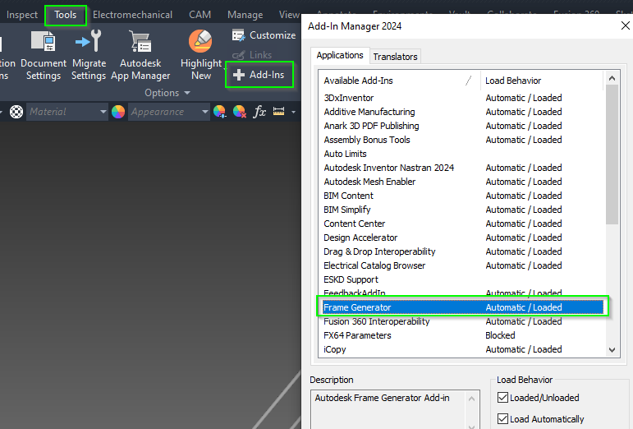Select Fusion 360 Interoperability row
The image size is (633, 429).
[462, 321]
